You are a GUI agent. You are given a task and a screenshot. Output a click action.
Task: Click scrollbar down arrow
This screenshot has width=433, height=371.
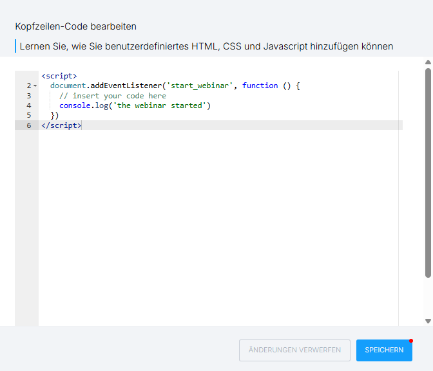click(x=428, y=321)
